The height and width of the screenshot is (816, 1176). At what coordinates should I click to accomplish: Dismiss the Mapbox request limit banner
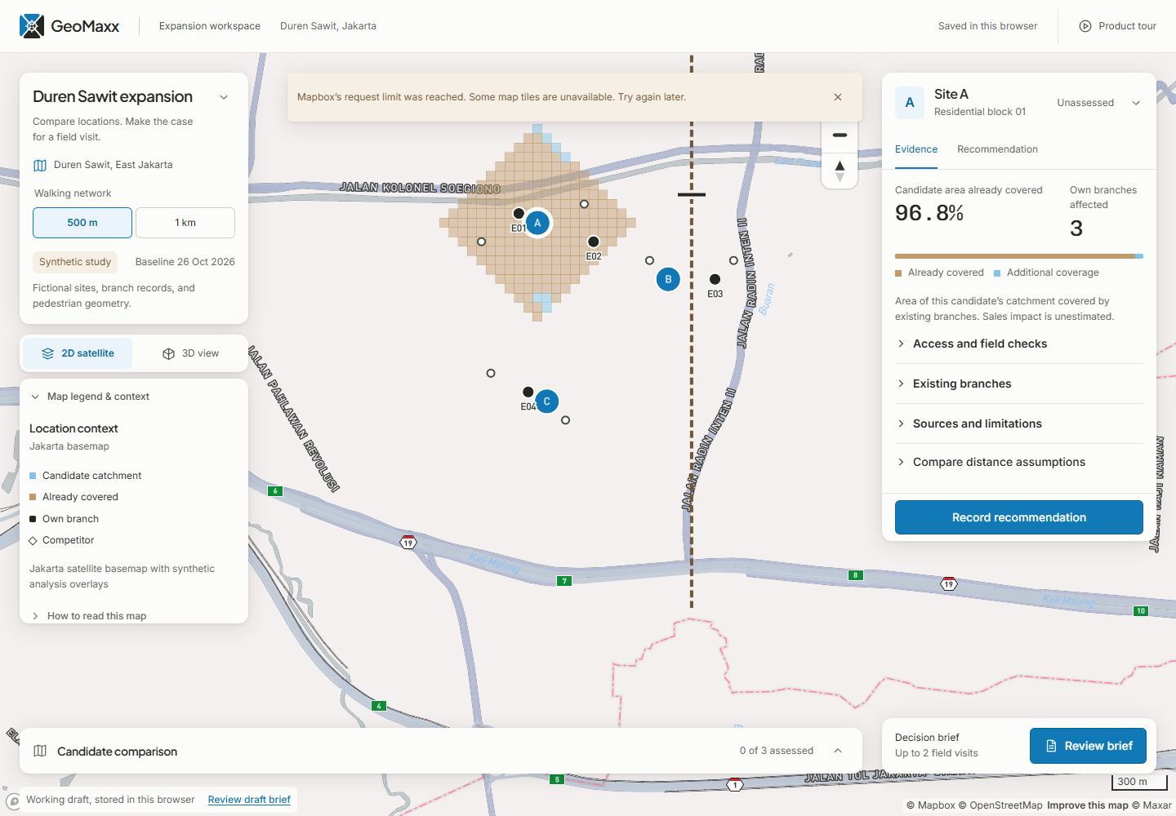point(838,97)
